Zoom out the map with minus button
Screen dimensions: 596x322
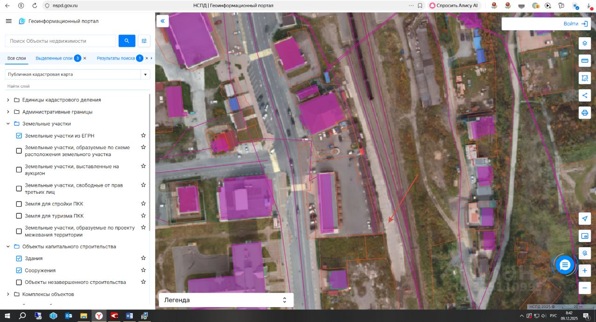[585, 288]
